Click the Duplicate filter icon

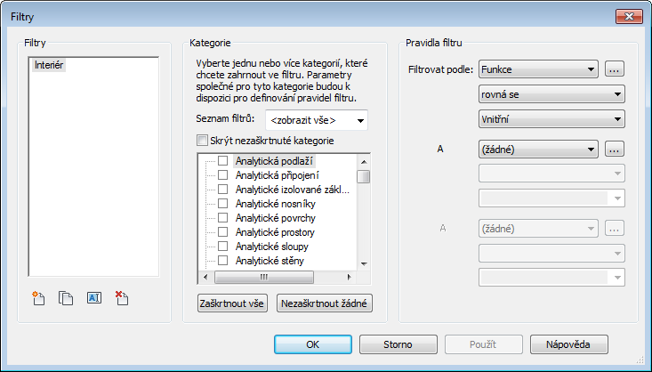click(x=65, y=298)
